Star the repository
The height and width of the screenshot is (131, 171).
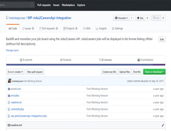tap(140, 18)
